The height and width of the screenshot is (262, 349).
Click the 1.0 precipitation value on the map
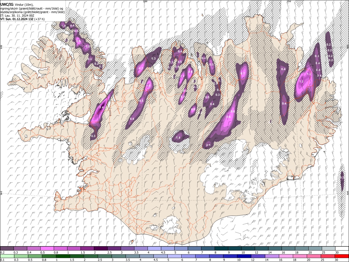149,86
